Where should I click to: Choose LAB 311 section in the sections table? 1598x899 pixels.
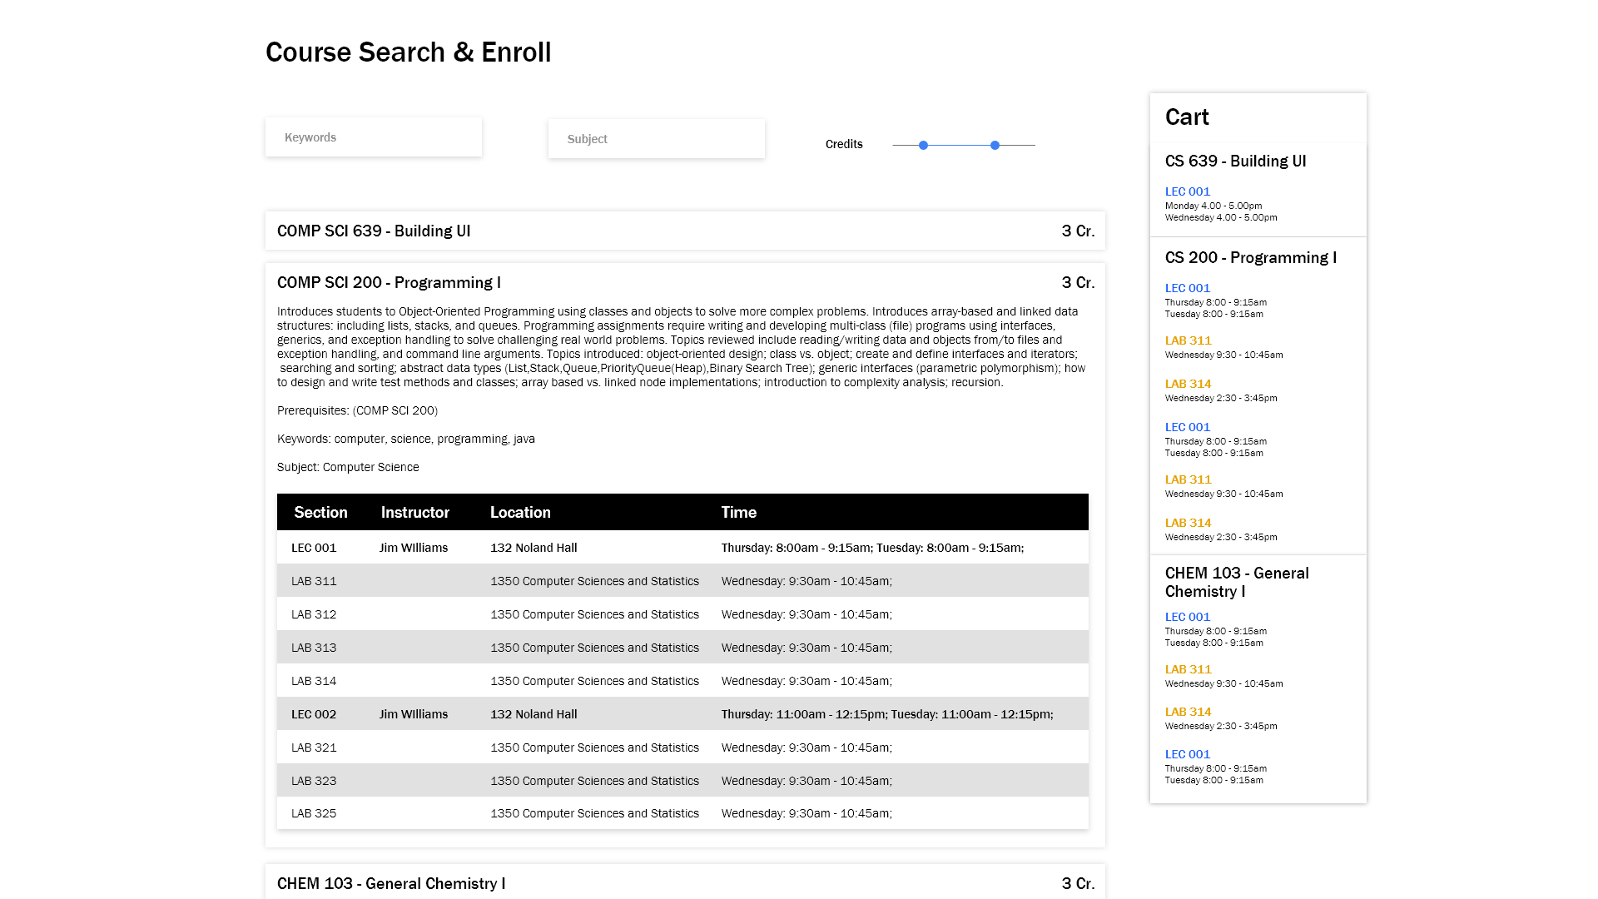[x=682, y=581]
